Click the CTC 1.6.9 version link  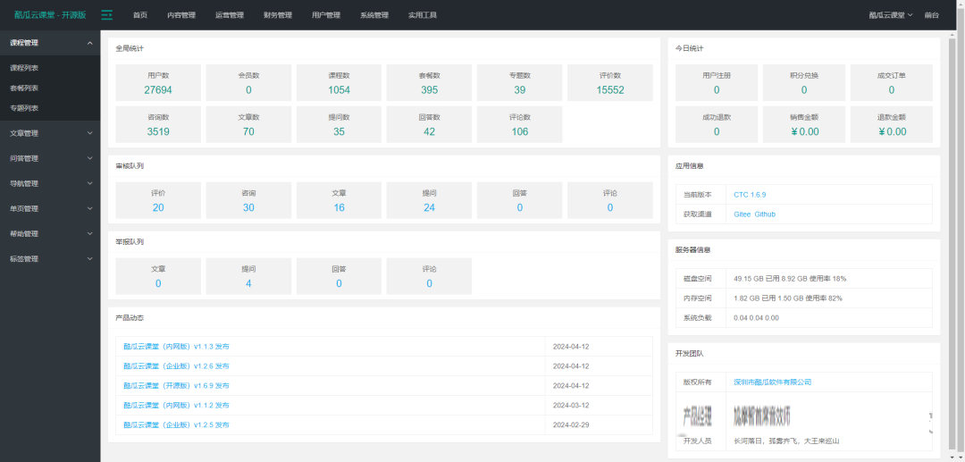750,194
